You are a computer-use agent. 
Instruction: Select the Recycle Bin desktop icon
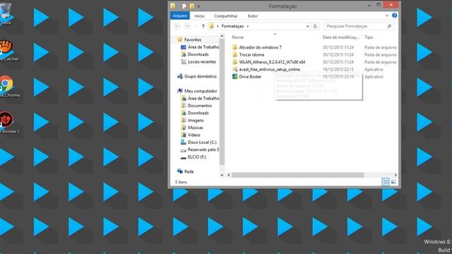(x=6, y=13)
